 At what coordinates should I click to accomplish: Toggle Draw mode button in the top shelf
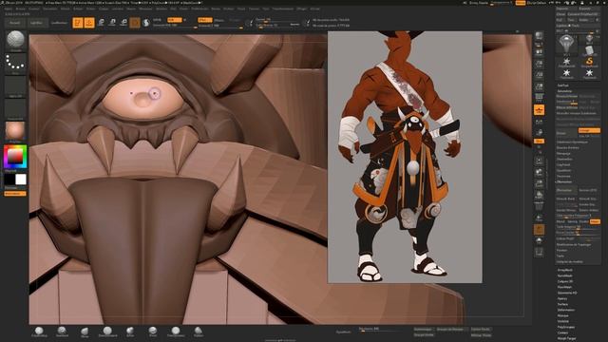click(89, 23)
